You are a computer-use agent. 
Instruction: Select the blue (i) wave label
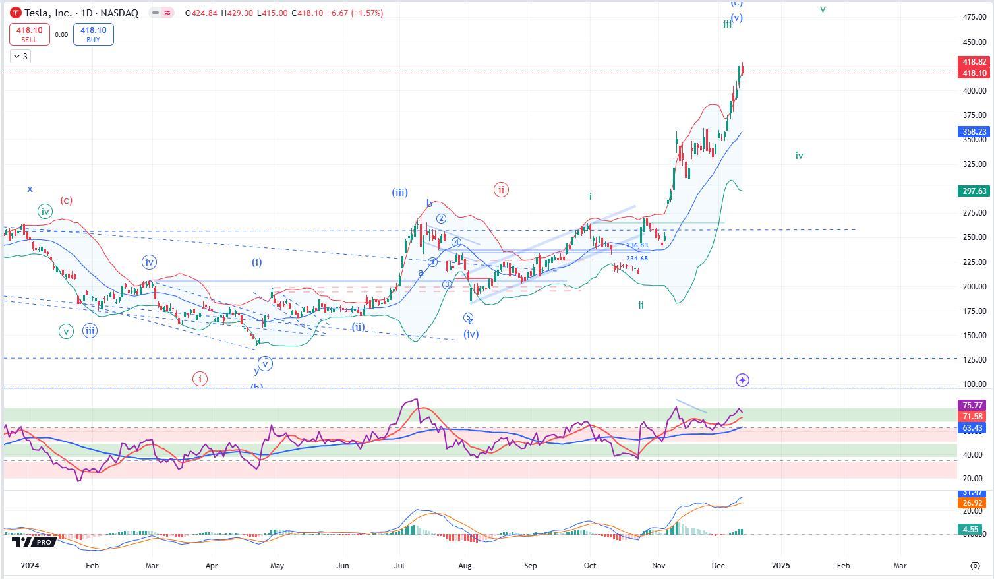tap(256, 262)
